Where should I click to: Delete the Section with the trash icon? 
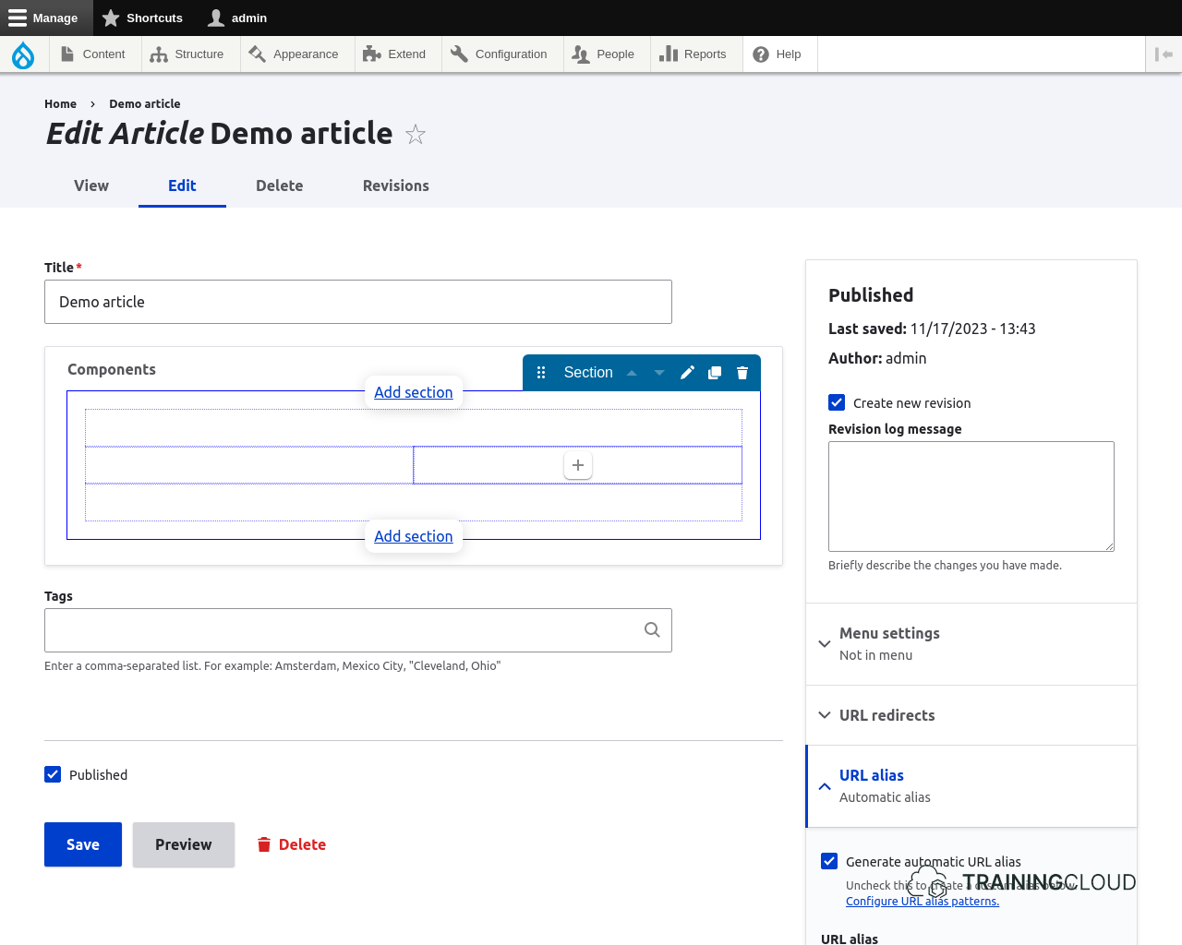tap(742, 373)
